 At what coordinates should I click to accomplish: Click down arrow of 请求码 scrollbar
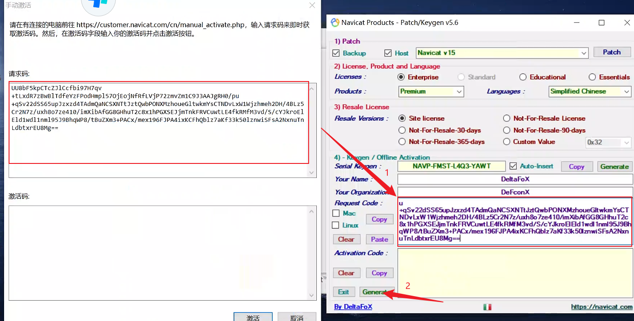(312, 173)
